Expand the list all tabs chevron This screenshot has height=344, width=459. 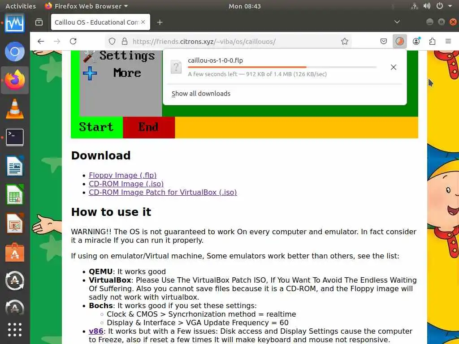click(397, 22)
